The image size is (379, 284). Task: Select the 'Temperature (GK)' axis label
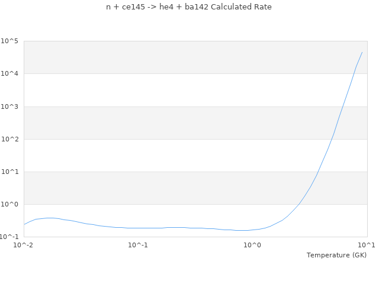point(336,255)
